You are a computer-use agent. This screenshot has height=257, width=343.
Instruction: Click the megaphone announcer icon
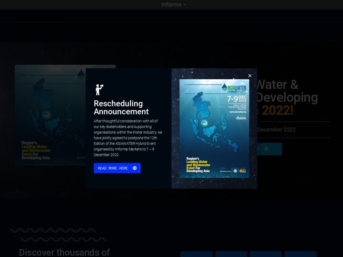tap(99, 90)
